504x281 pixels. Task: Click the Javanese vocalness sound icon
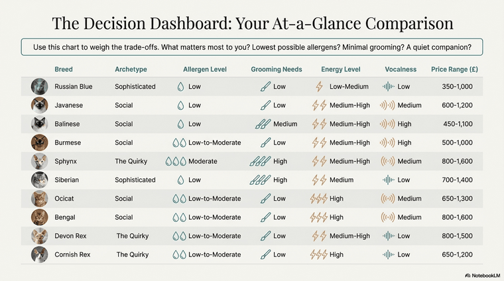(x=388, y=105)
